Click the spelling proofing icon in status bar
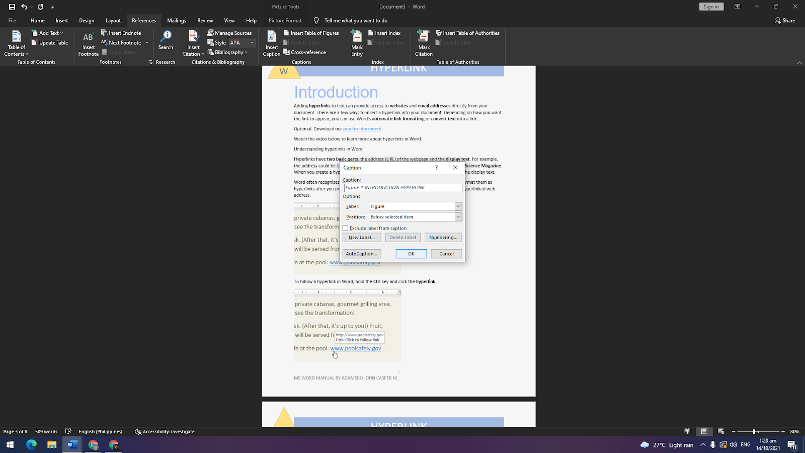Viewport: 805px width, 453px height. (x=68, y=431)
